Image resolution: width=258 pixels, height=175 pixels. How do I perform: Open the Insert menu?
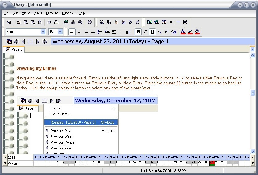point(38,13)
